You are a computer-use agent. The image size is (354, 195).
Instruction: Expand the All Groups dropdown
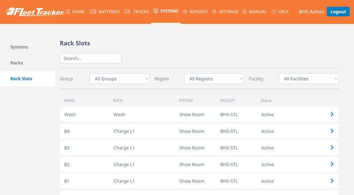pos(119,79)
